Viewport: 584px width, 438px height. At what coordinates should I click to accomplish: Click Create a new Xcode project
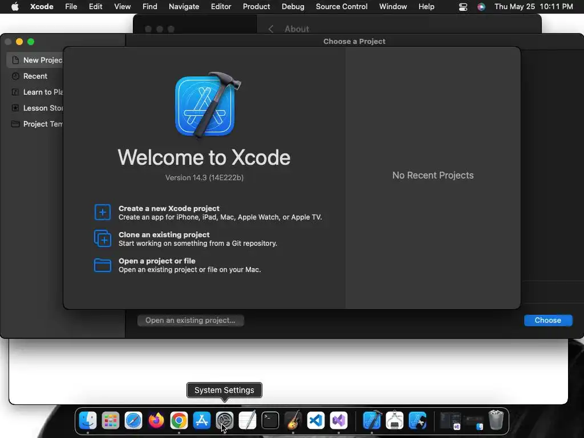tap(208, 213)
